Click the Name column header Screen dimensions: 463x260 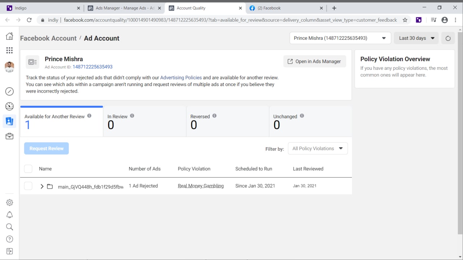coord(45,169)
